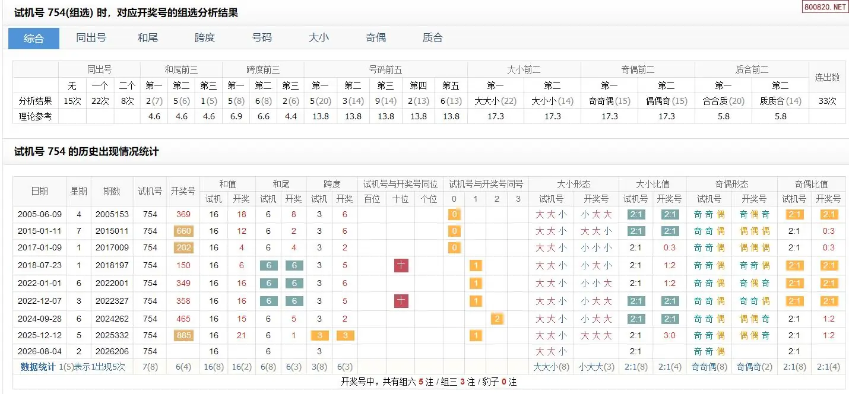Image resolution: width=849 pixels, height=394 pixels.
Task: Click the 奇偶比值 column header
Action: point(811,184)
